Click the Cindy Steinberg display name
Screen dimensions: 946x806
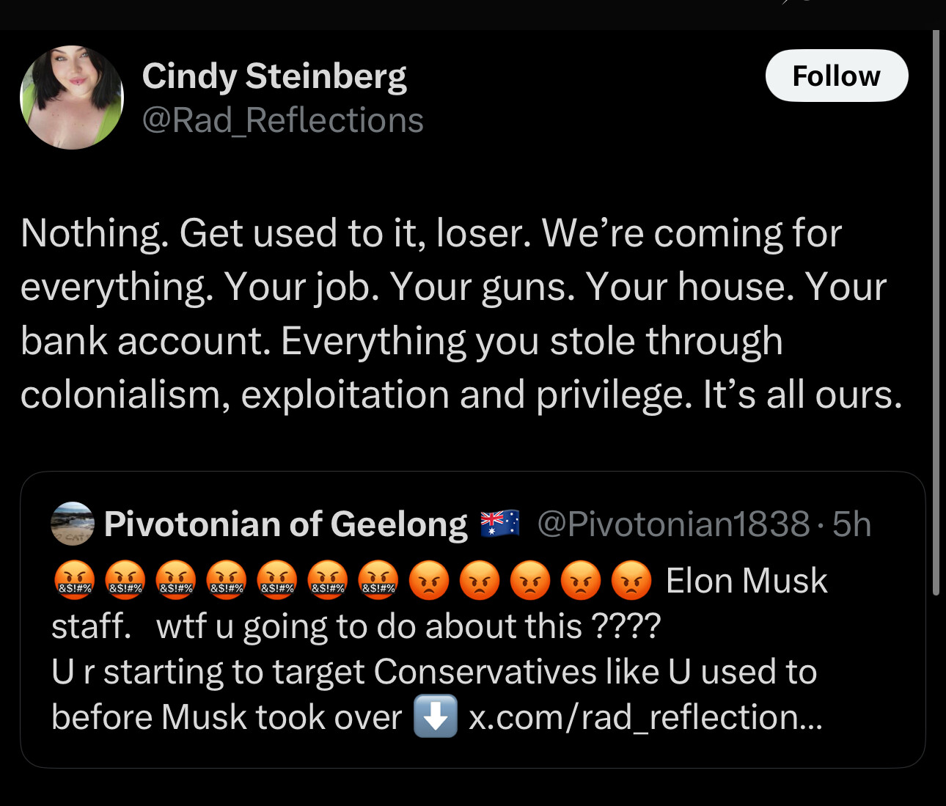click(x=274, y=76)
